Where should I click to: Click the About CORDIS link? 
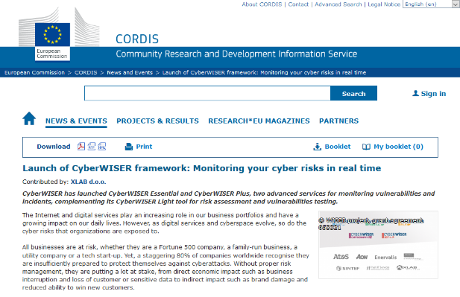(262, 4)
